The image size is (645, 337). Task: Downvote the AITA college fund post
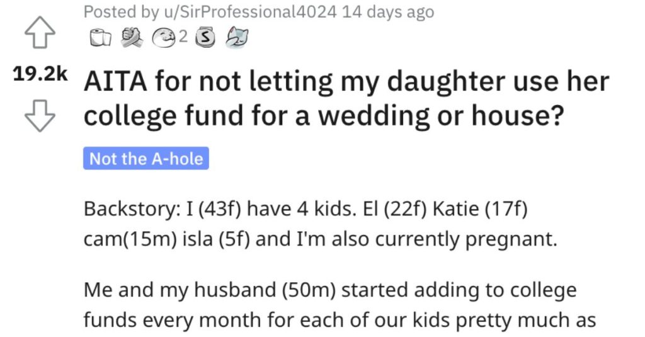click(x=40, y=117)
